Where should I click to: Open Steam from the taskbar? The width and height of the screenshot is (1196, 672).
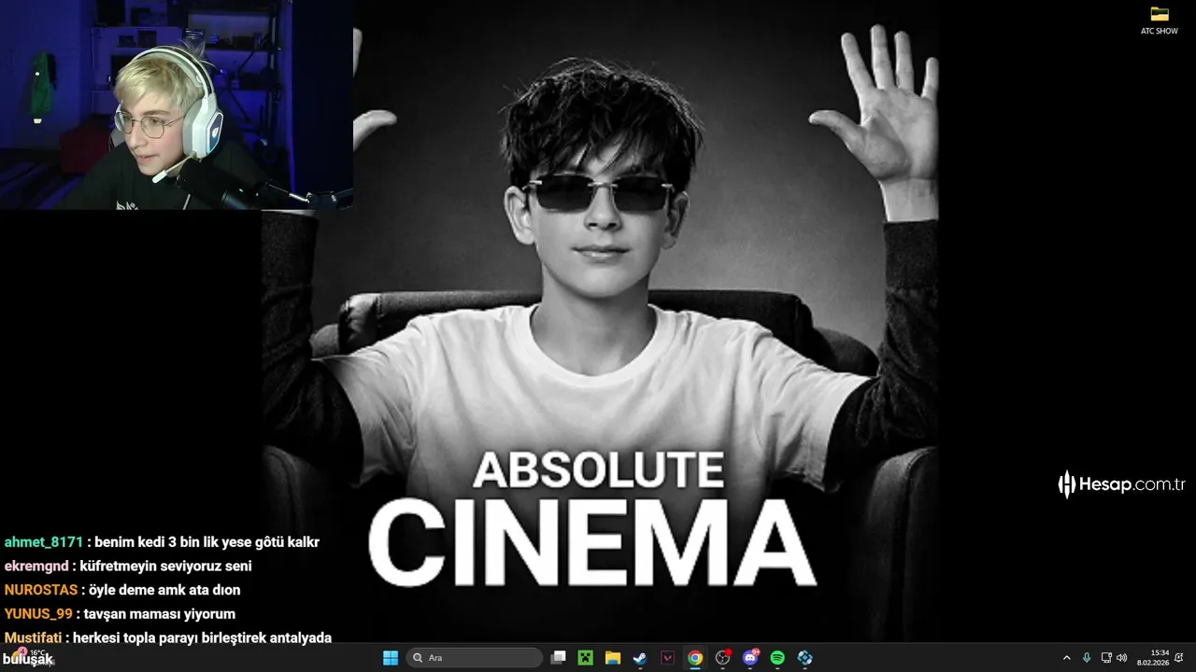tap(640, 658)
